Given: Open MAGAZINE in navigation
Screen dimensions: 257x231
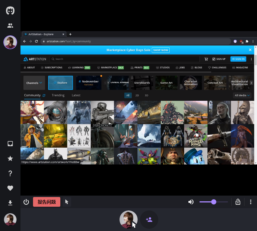Looking at the screenshot, I should [240, 68].
